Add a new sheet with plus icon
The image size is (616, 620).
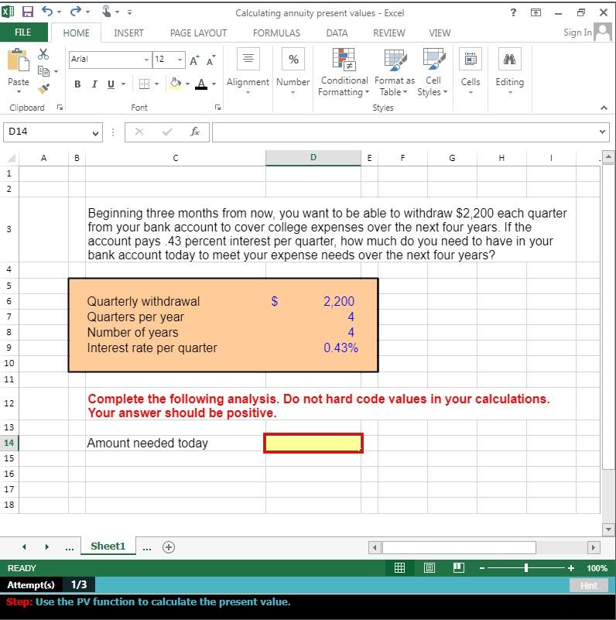tap(169, 547)
